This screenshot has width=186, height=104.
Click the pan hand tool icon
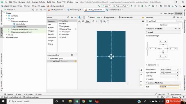[141, 70]
